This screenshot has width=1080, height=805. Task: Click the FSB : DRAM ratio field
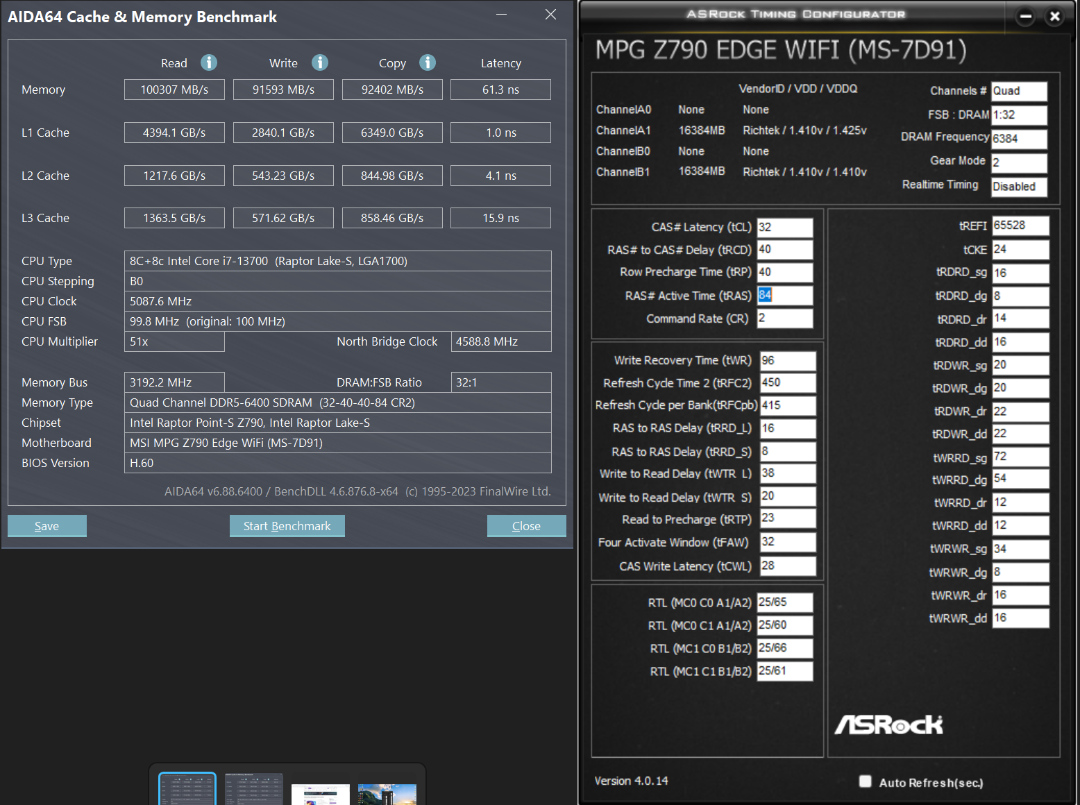click(1019, 115)
